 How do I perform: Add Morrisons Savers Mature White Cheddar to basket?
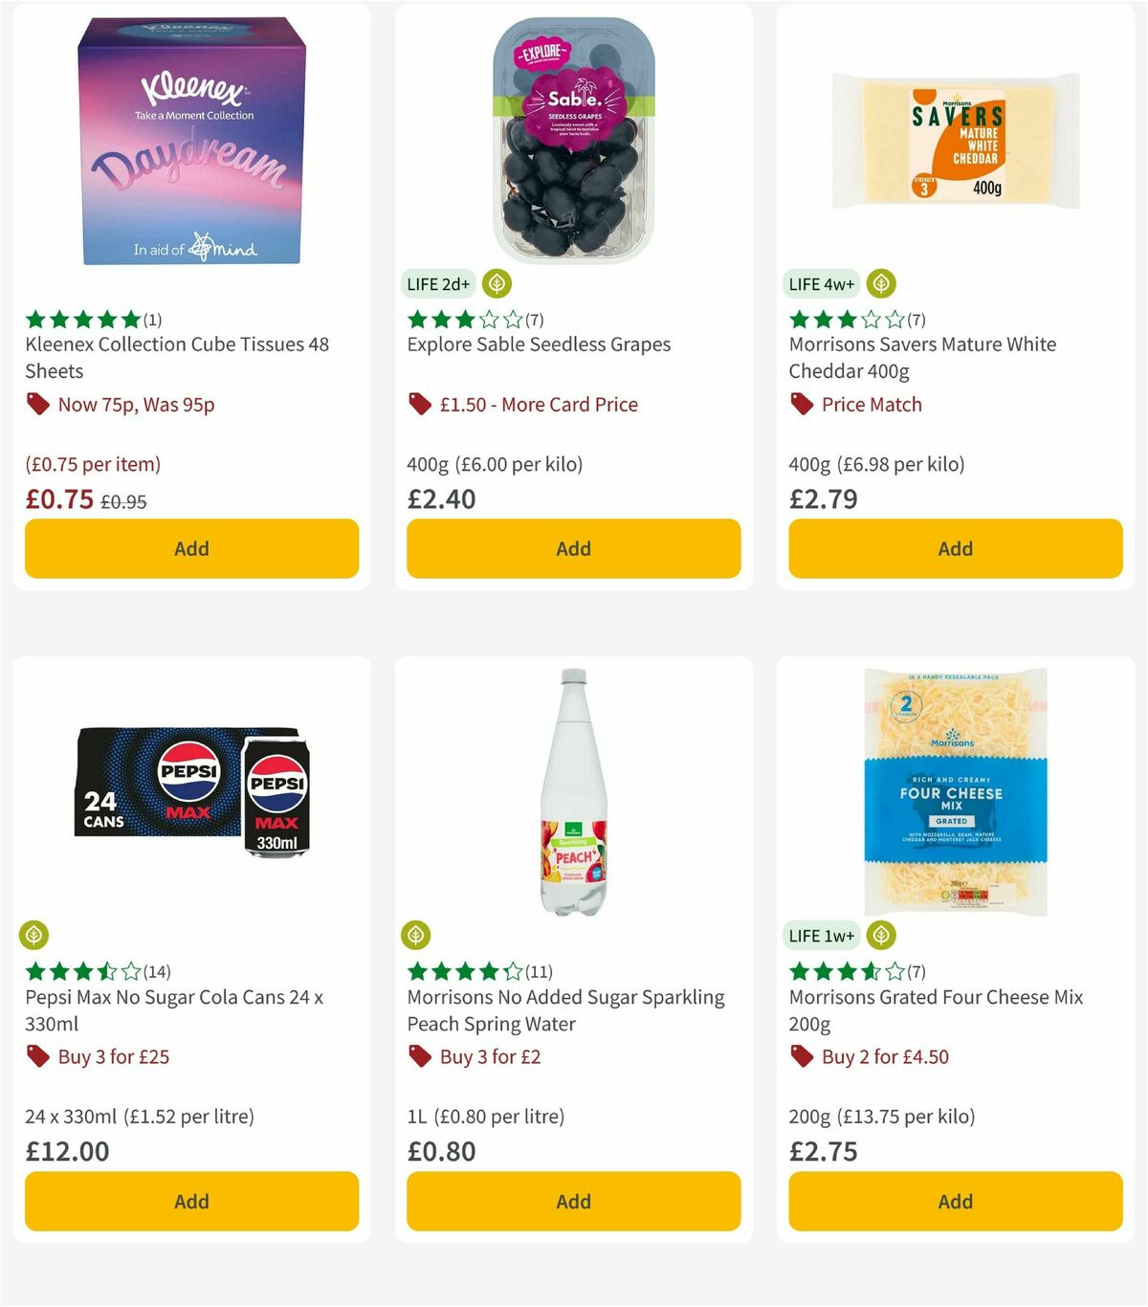pyautogui.click(x=954, y=548)
